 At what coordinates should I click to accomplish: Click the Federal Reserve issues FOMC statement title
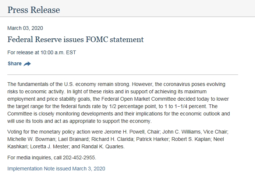point(75,39)
